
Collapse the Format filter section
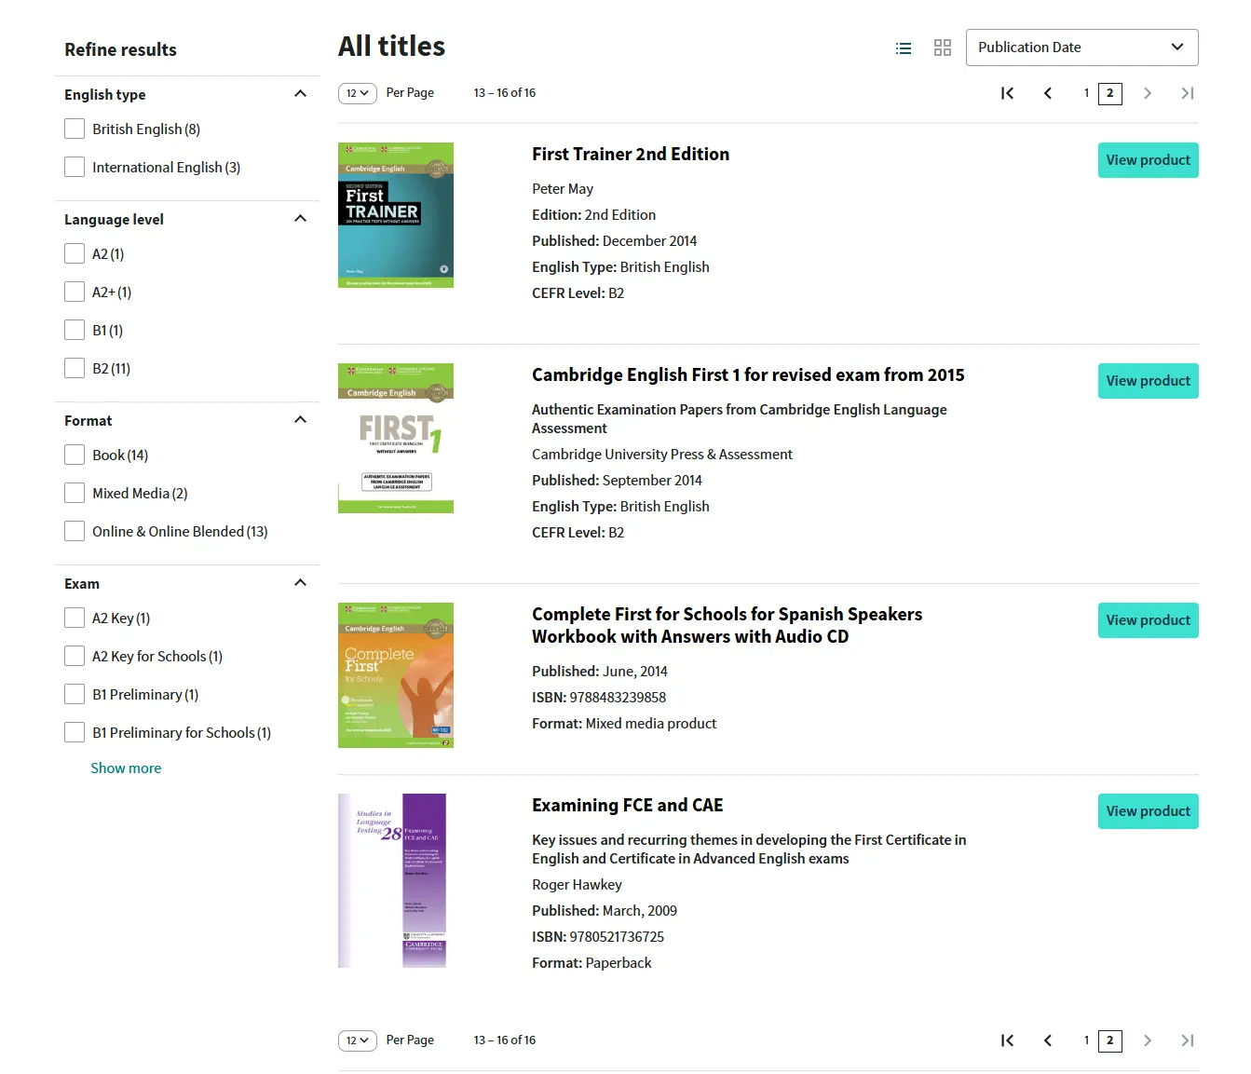click(x=300, y=420)
